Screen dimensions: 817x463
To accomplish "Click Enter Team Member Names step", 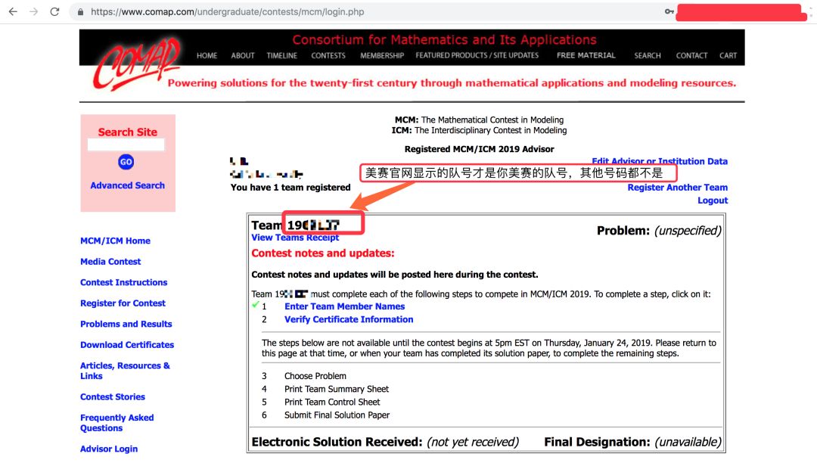I will 344,306.
